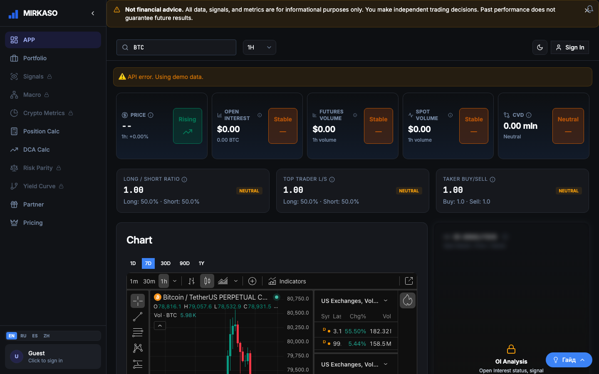The image size is (599, 374).
Task: Show info for Open Interest
Action: point(260,115)
